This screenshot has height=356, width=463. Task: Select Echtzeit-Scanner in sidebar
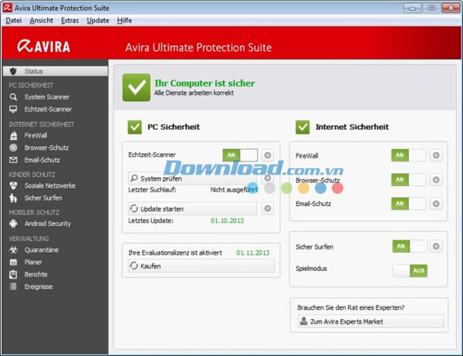(x=48, y=109)
